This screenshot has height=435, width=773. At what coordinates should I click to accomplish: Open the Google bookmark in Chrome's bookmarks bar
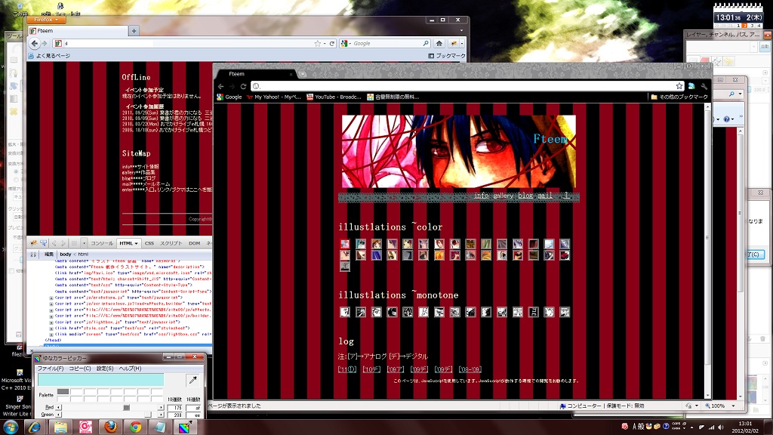click(x=229, y=97)
